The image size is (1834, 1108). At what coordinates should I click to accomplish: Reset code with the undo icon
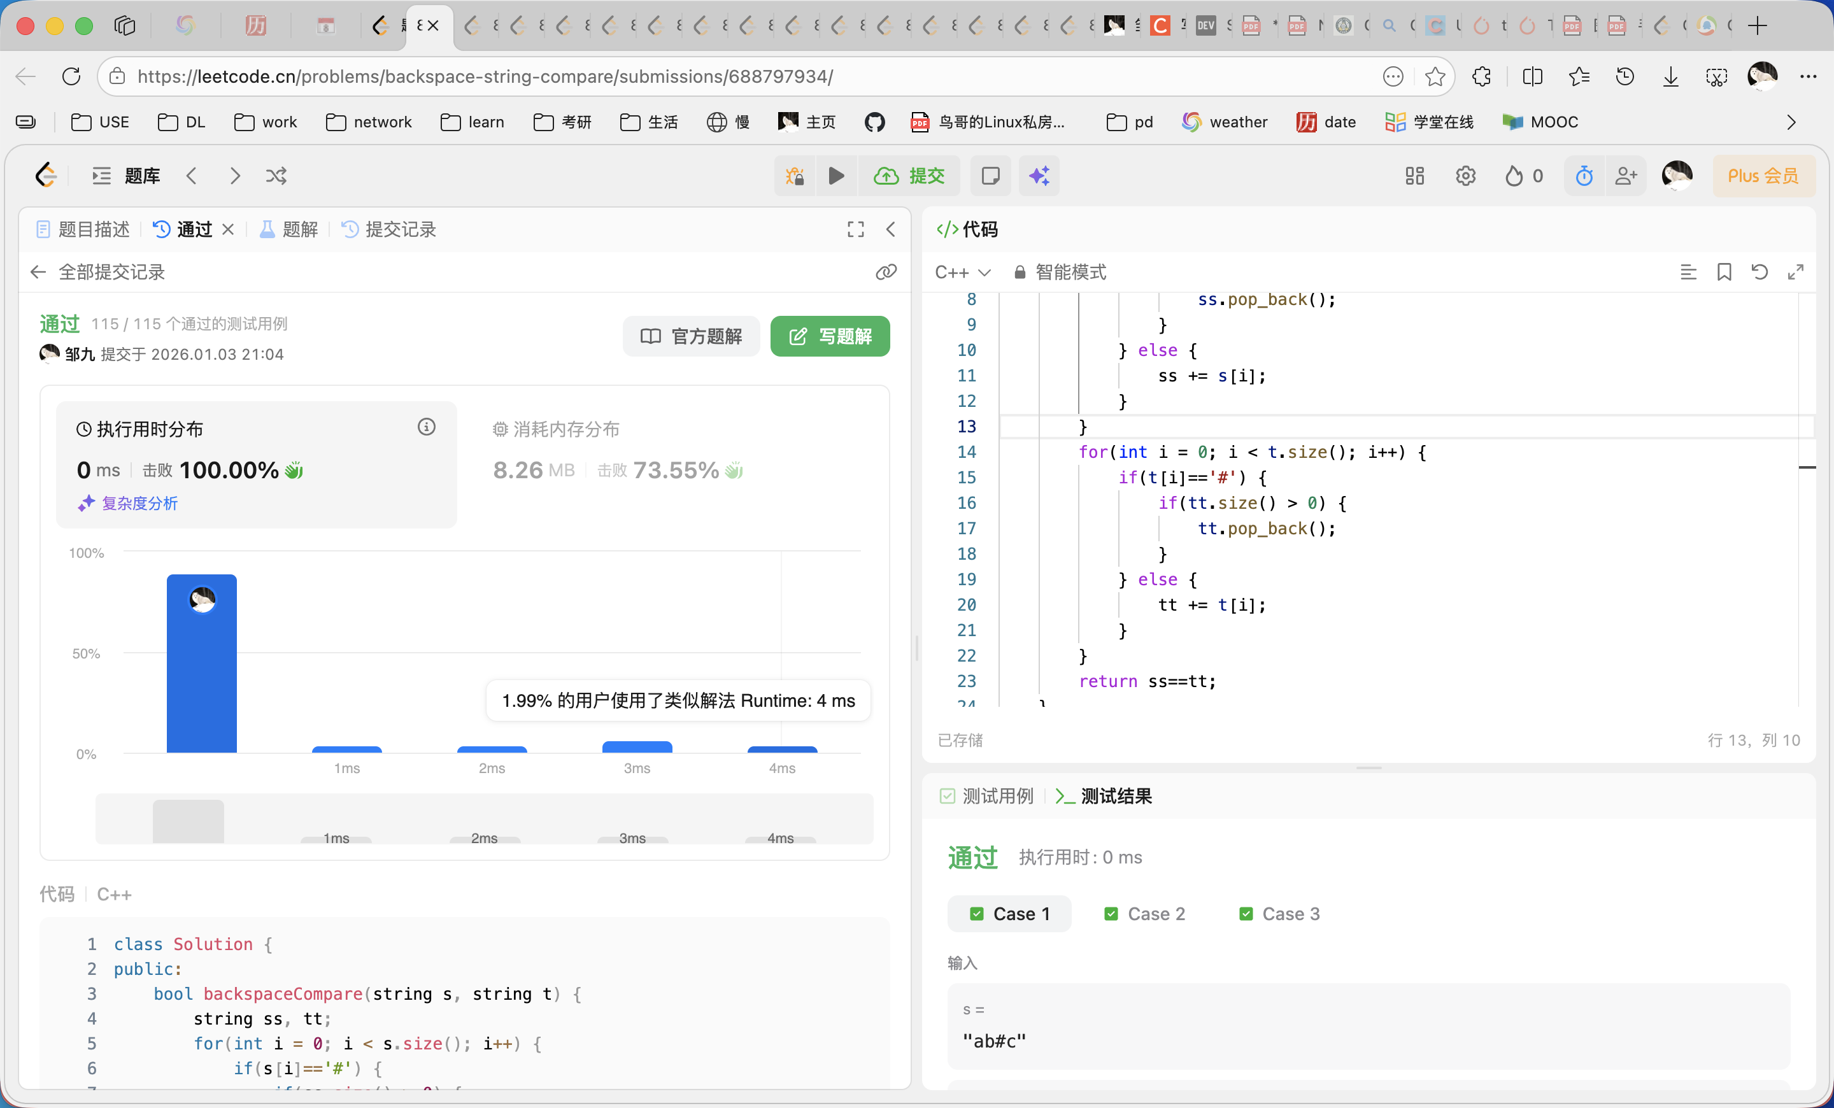click(x=1759, y=273)
